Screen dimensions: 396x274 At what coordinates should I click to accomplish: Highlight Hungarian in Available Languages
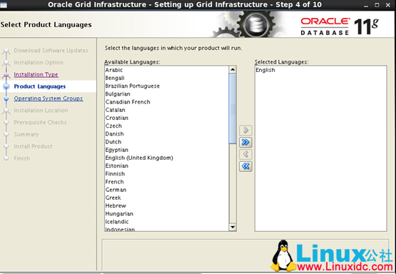(167, 214)
